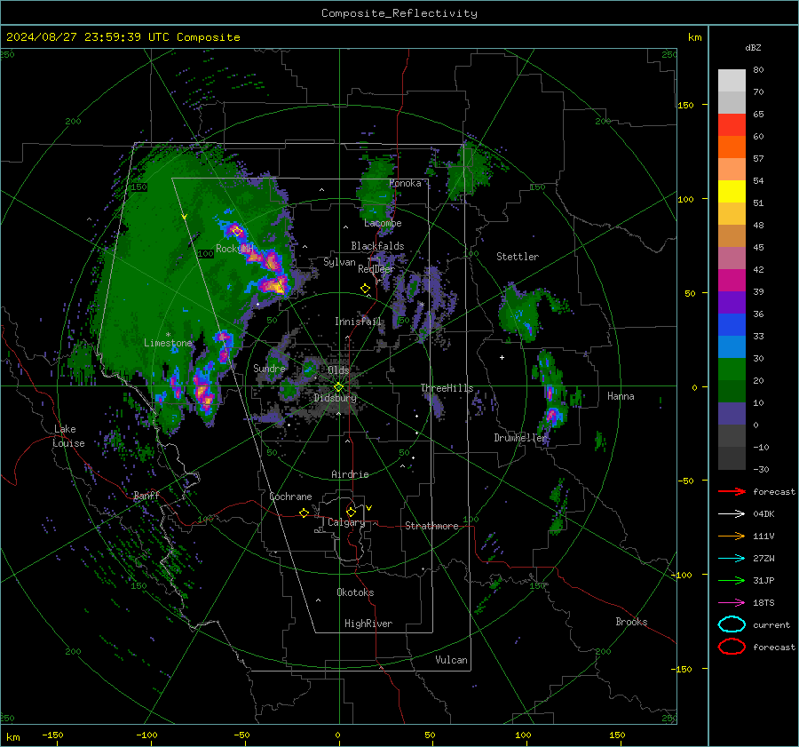The width and height of the screenshot is (799, 747).
Task: Click the yellow diamond marker near RockyMH
Action: point(237,232)
